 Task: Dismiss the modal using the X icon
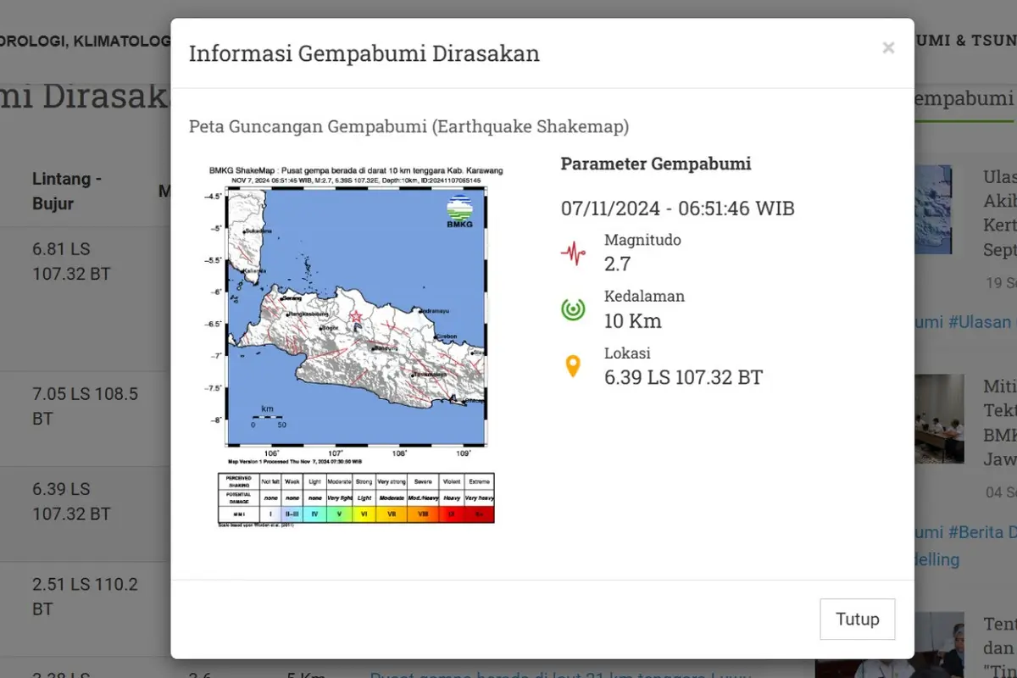[x=888, y=48]
